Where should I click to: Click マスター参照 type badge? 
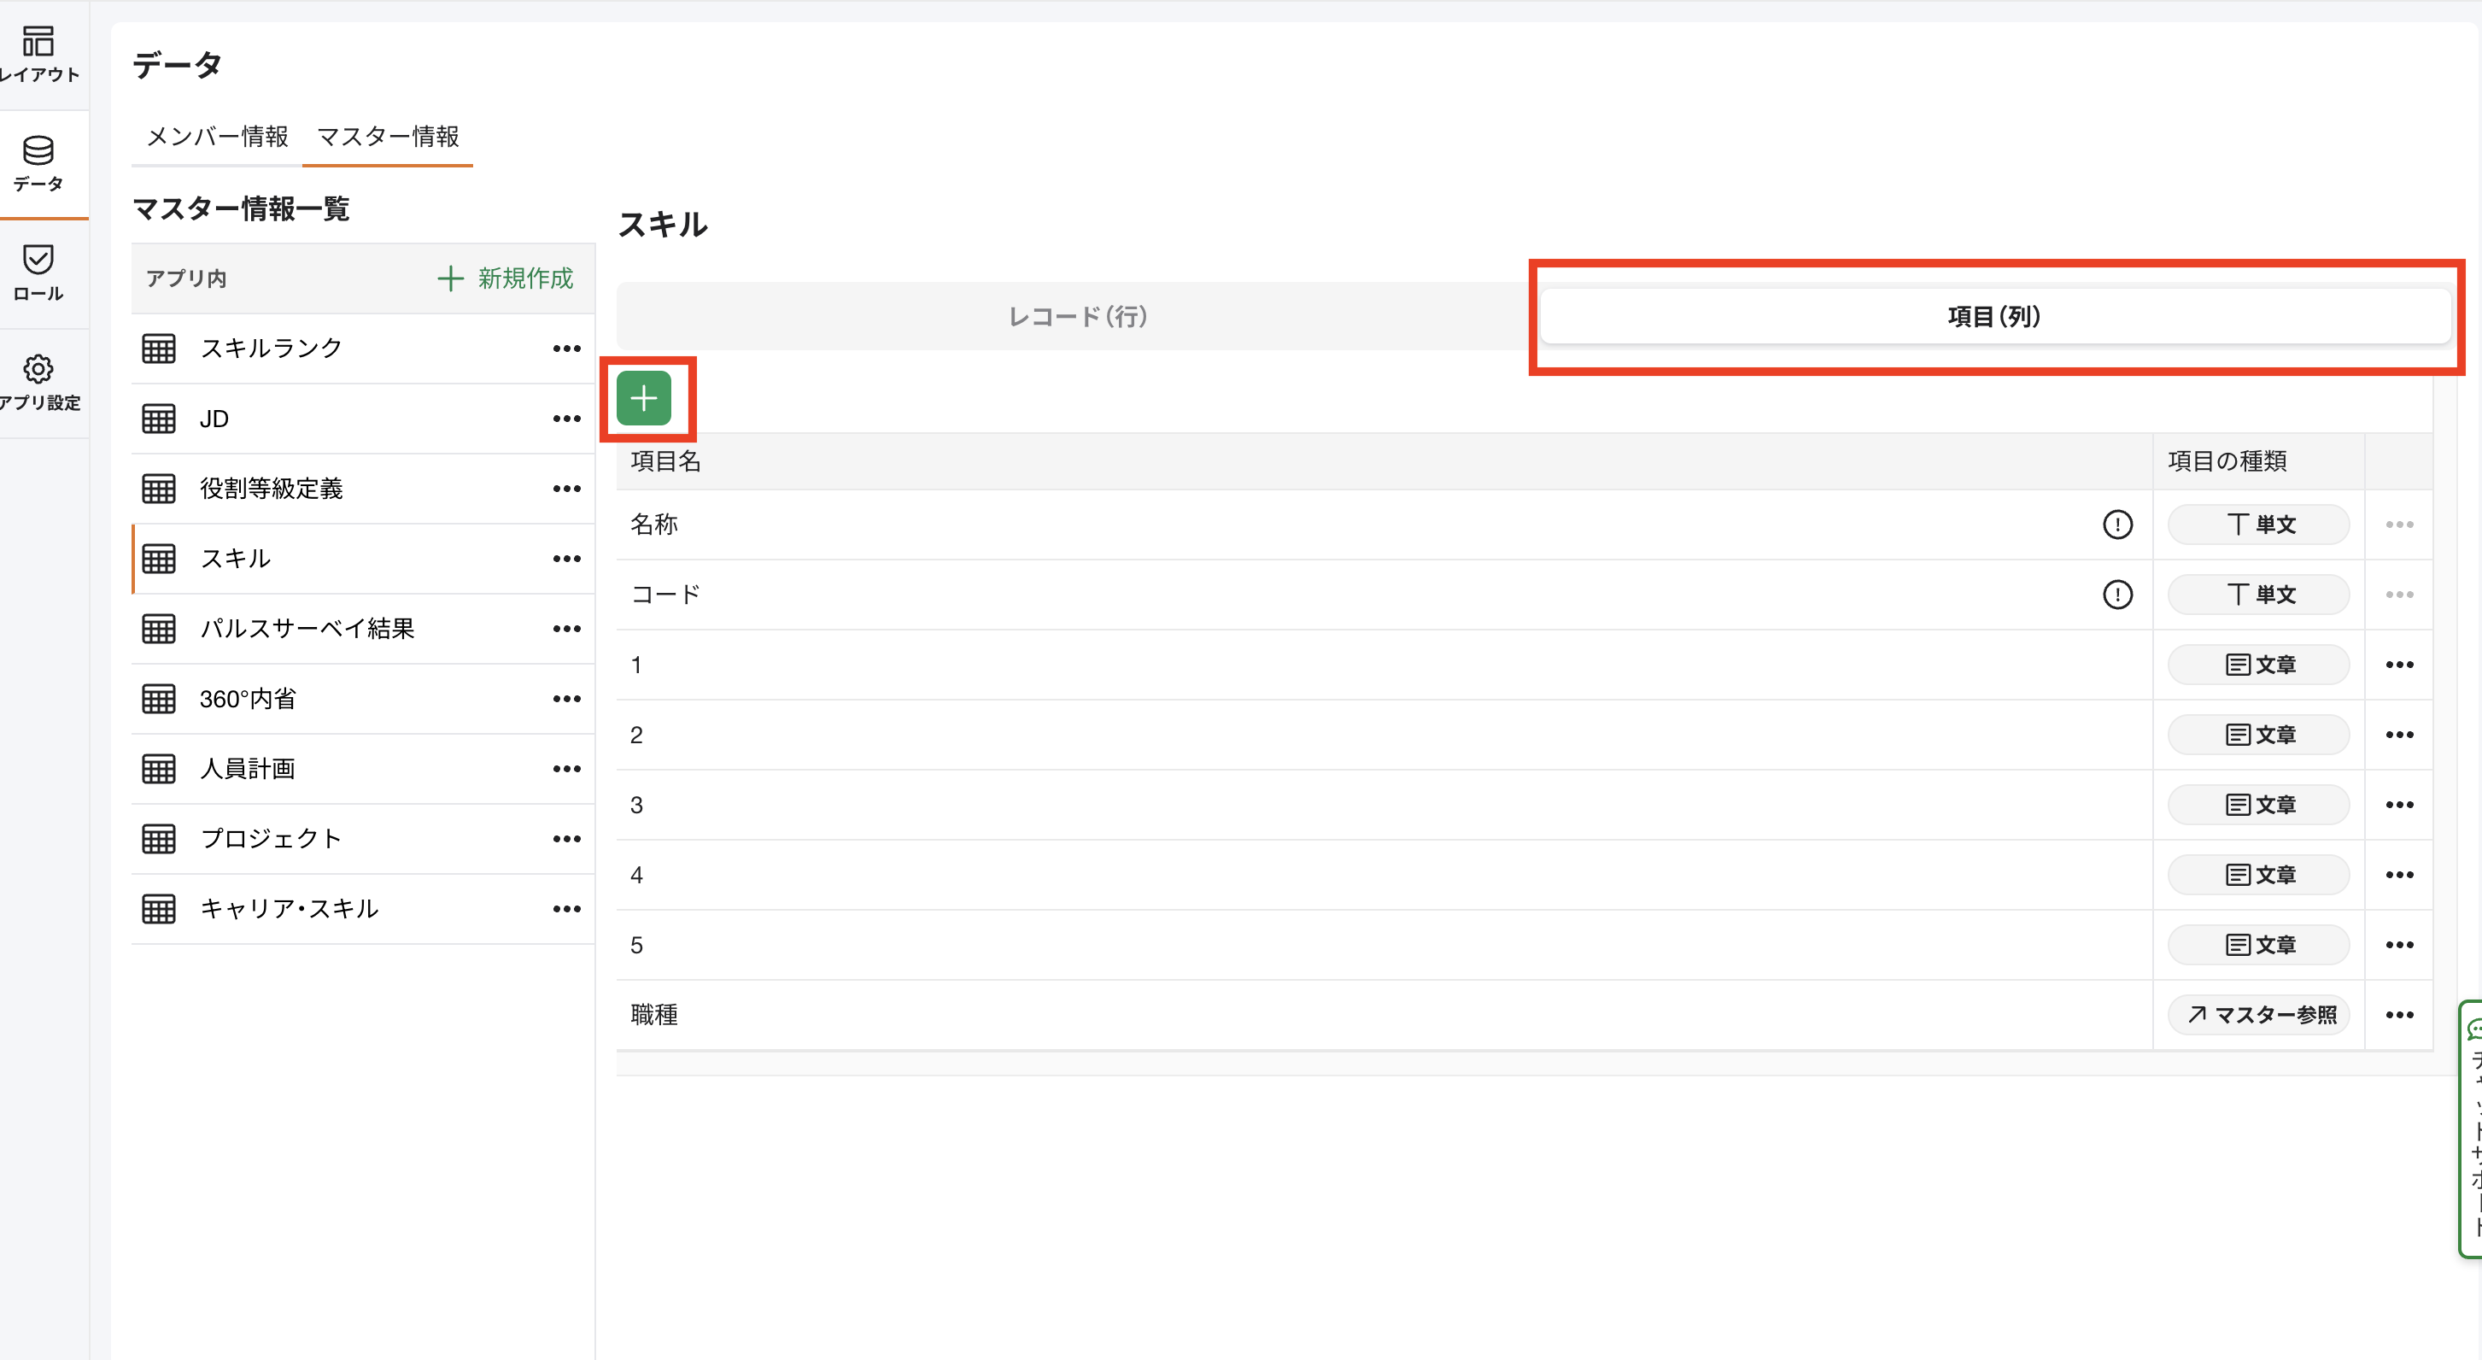(2259, 1015)
